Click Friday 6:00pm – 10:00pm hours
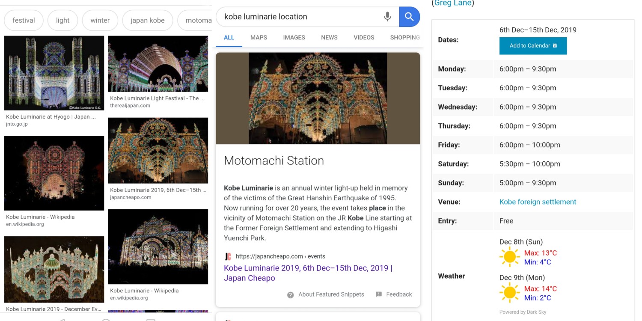 coord(529,145)
